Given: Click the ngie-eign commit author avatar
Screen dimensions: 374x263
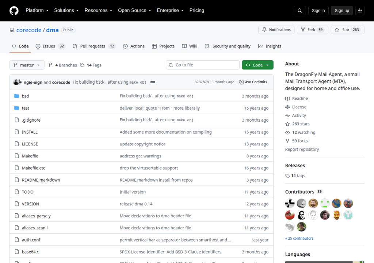Looking at the screenshot, I should point(16,82).
